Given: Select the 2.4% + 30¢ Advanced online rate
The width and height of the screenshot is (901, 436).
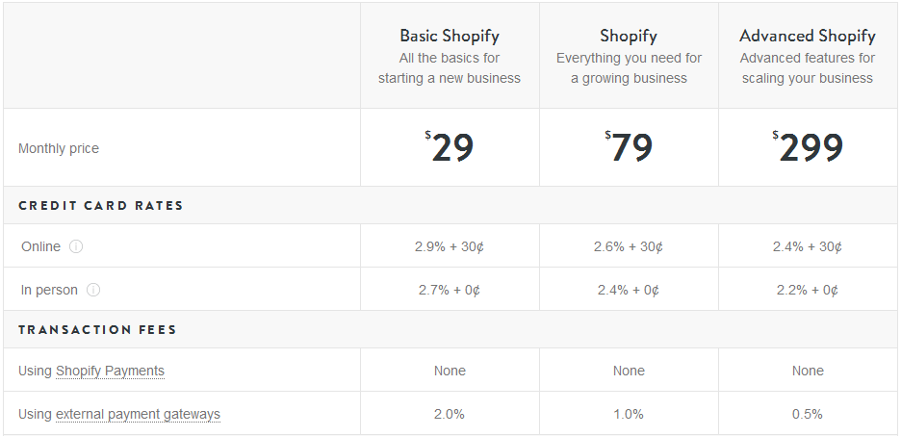Looking at the screenshot, I should point(808,246).
